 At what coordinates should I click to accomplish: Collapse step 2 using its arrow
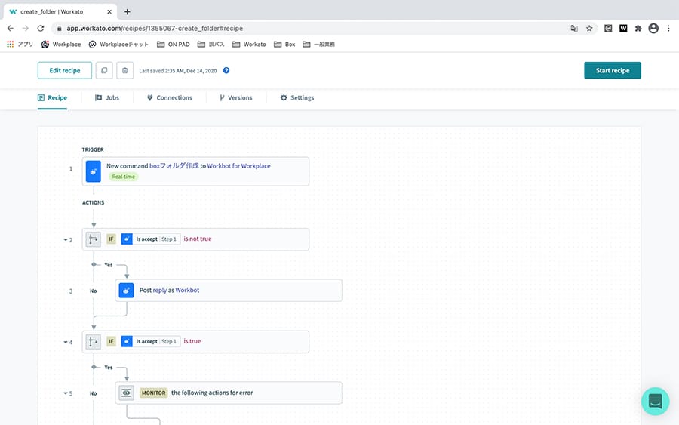66,240
